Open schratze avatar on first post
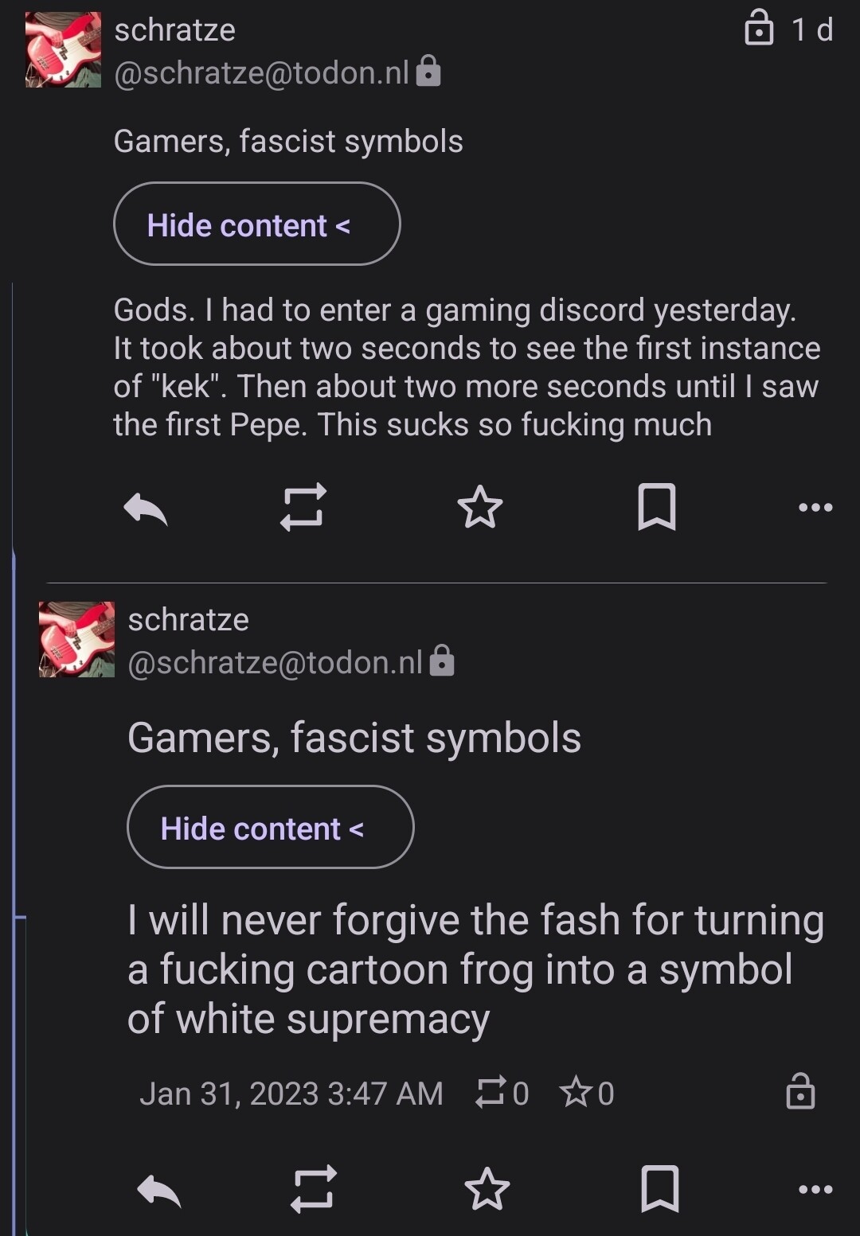This screenshot has height=1236, width=860. [x=63, y=49]
